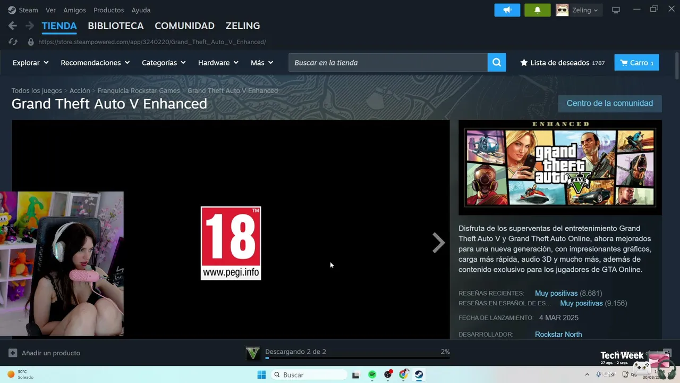The height and width of the screenshot is (383, 680).
Task: Open the green notifications bell
Action: pyautogui.click(x=538, y=10)
